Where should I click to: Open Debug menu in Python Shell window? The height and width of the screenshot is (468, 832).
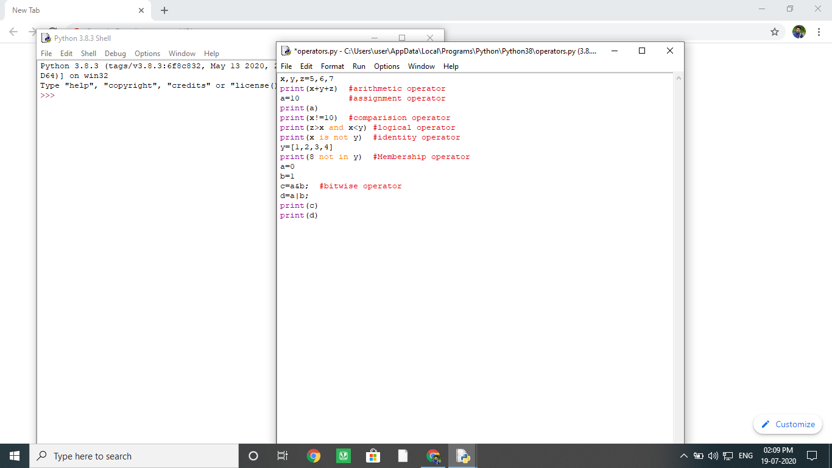click(x=115, y=54)
